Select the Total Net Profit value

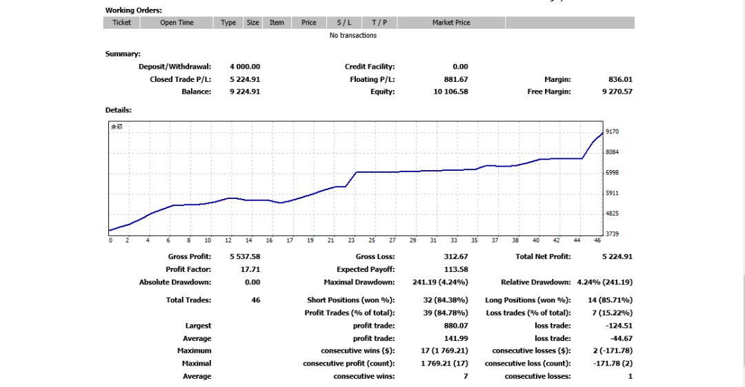coord(617,256)
